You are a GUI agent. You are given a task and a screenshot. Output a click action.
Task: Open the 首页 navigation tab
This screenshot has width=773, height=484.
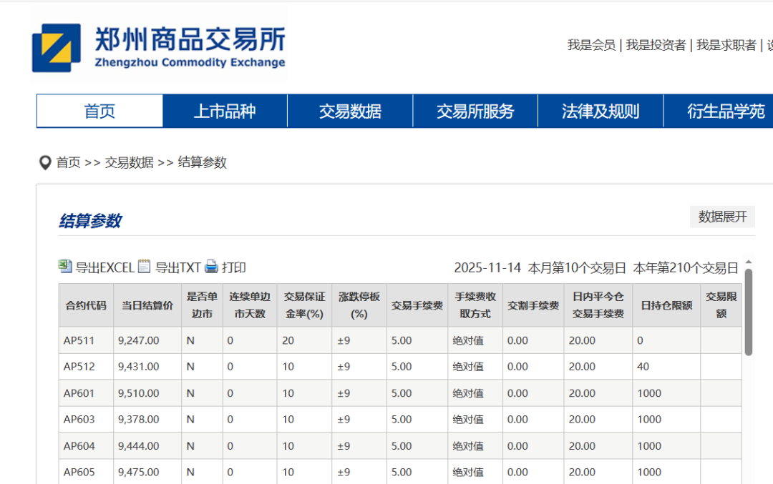click(99, 111)
